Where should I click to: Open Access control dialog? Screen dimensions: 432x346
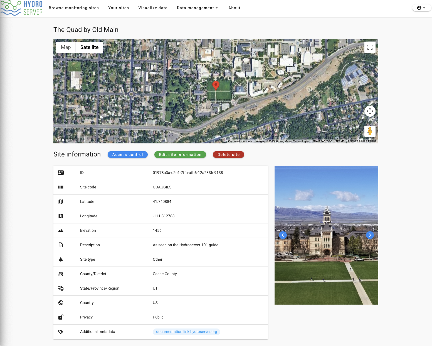pyautogui.click(x=128, y=155)
